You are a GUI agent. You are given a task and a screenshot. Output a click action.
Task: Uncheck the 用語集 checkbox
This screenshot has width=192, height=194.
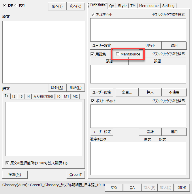point(93,54)
